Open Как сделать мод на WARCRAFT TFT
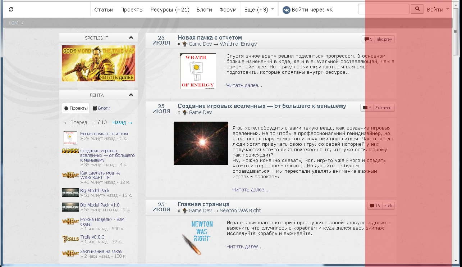This screenshot has width=462, height=267. [x=100, y=175]
